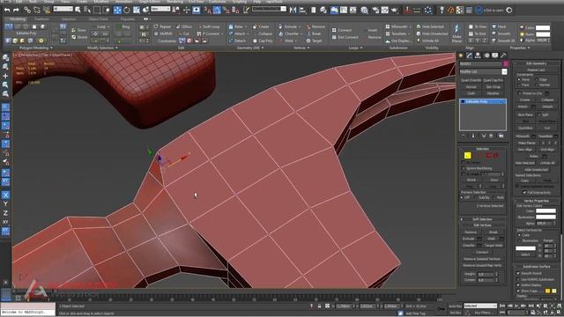This screenshot has height=317, width=564.
Task: Click the Y axis constraint button
Action: click(x=6, y=203)
